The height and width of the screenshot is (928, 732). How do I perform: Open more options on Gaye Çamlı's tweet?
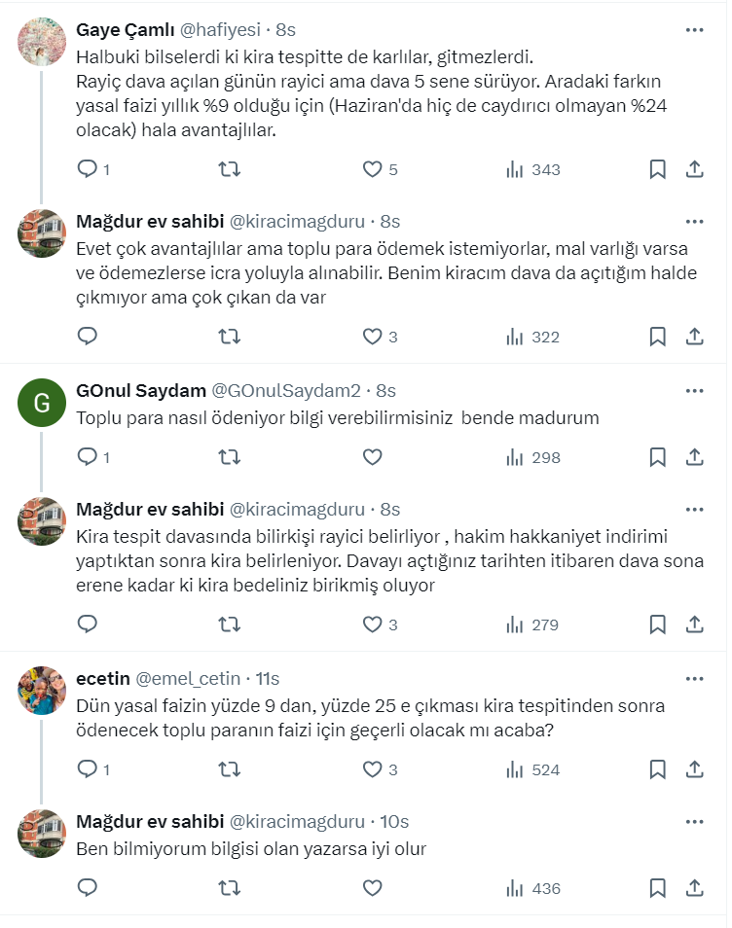pos(694,29)
